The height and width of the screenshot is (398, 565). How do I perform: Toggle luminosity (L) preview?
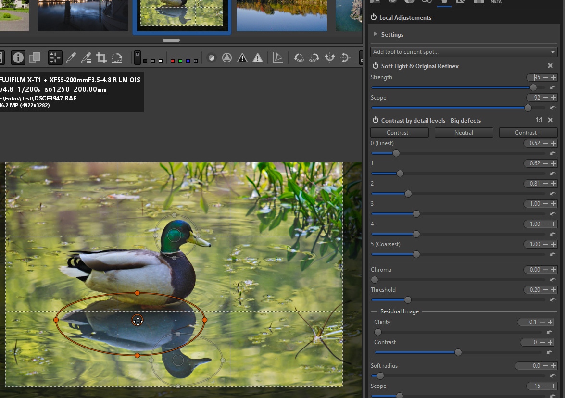[x=196, y=61]
